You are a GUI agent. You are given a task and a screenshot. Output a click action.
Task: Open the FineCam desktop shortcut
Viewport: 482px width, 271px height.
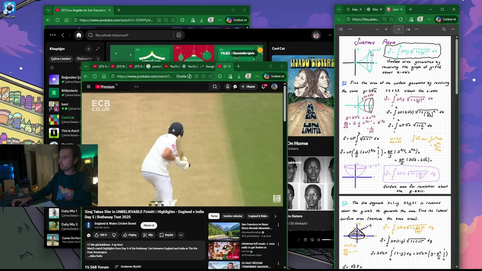click(x=9, y=10)
